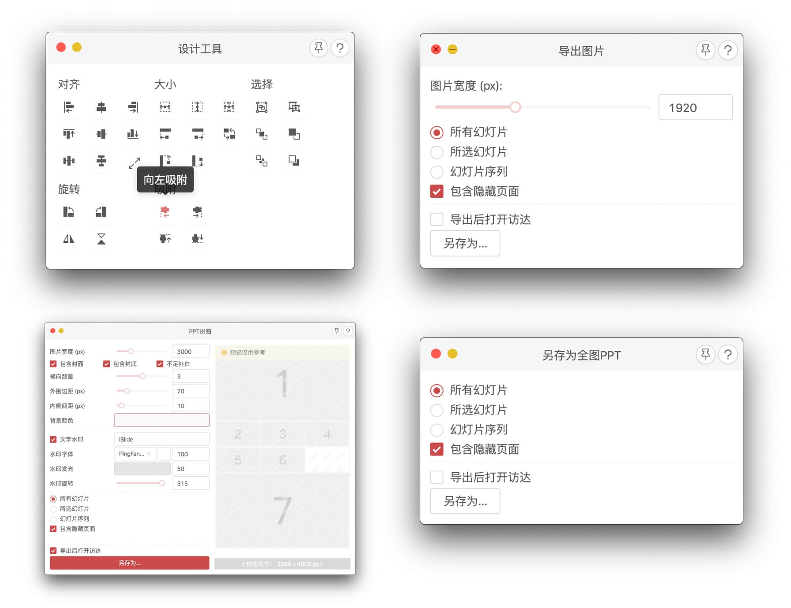The width and height of the screenshot is (791, 608).
Task: Enable 导出后打开访达 in 另存为全图PPT window
Action: (437, 477)
